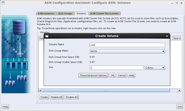Image resolution: width=185 pixels, height=111 pixels.
Task: Click the ASM Configuration Assistant window menu icon
Action: [3, 3]
